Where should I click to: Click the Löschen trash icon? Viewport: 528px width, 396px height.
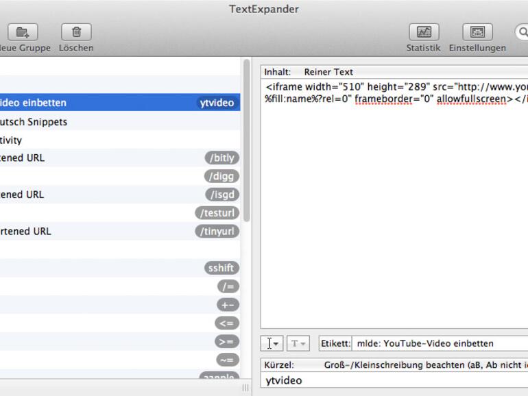point(76,32)
